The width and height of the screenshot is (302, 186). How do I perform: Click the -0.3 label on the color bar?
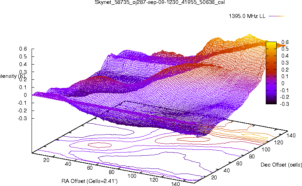[x=284, y=104]
